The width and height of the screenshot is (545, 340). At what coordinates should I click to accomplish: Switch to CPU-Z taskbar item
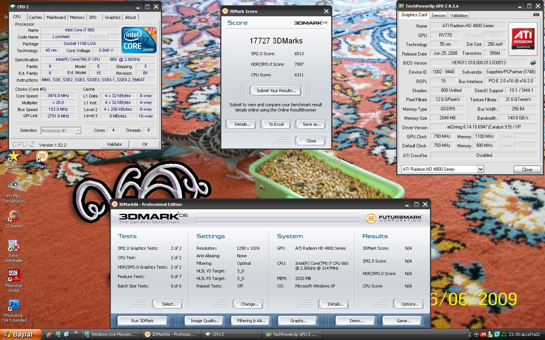coord(231,334)
